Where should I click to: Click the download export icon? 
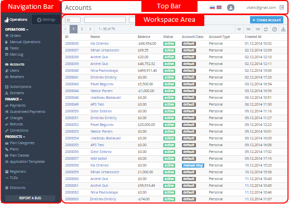283,29
